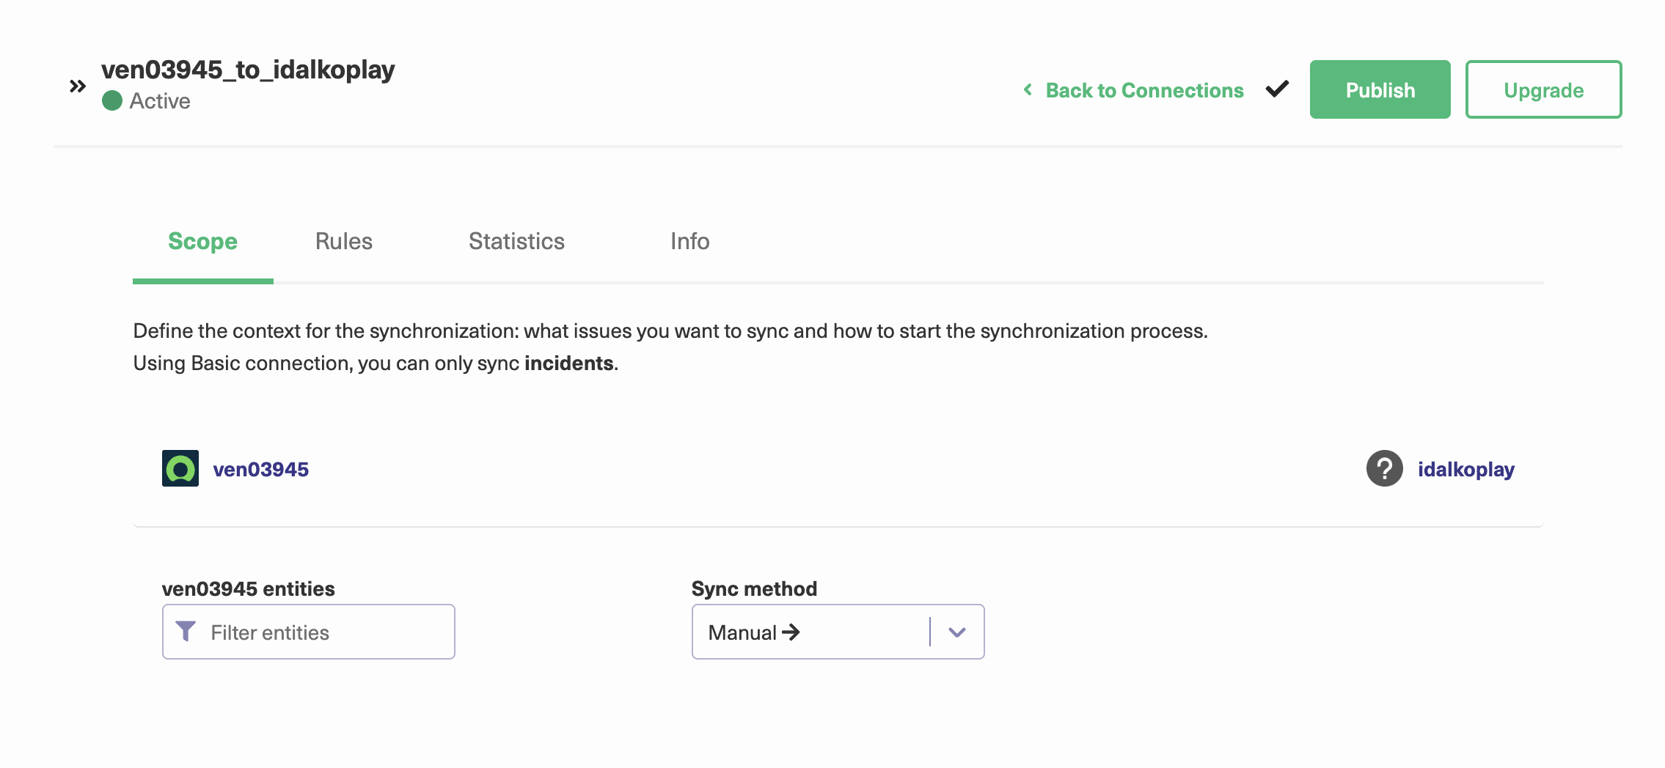Expand Sync method using the chevron arrow

click(956, 632)
